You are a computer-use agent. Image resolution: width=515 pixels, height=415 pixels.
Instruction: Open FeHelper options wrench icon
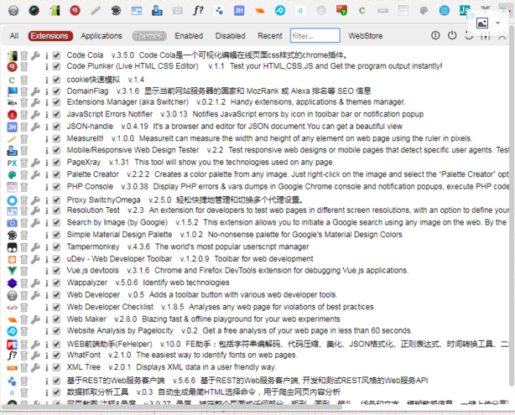(35, 345)
